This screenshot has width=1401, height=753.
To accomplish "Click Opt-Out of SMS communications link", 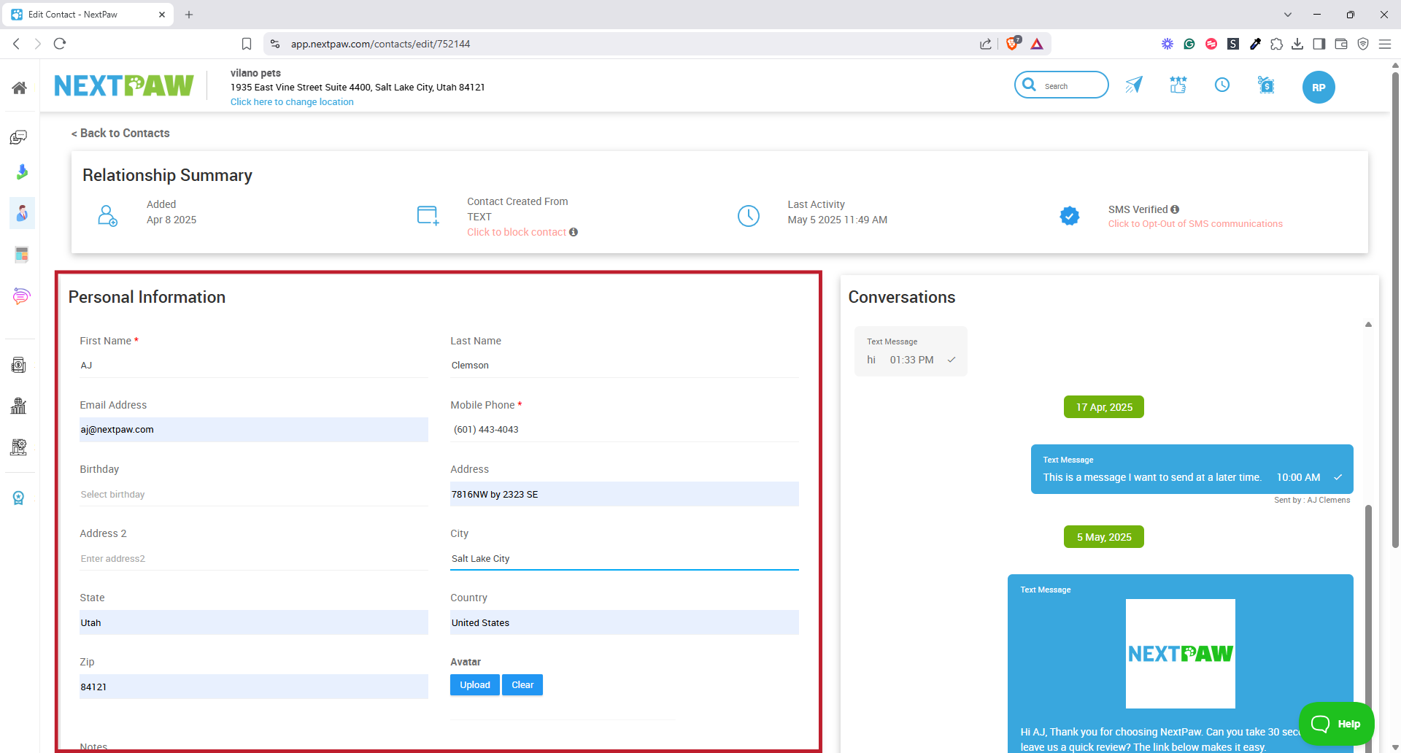I will tap(1195, 224).
